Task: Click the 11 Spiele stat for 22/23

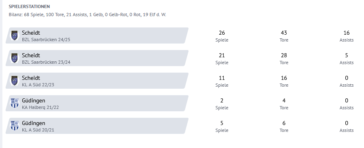Action: pos(222,81)
